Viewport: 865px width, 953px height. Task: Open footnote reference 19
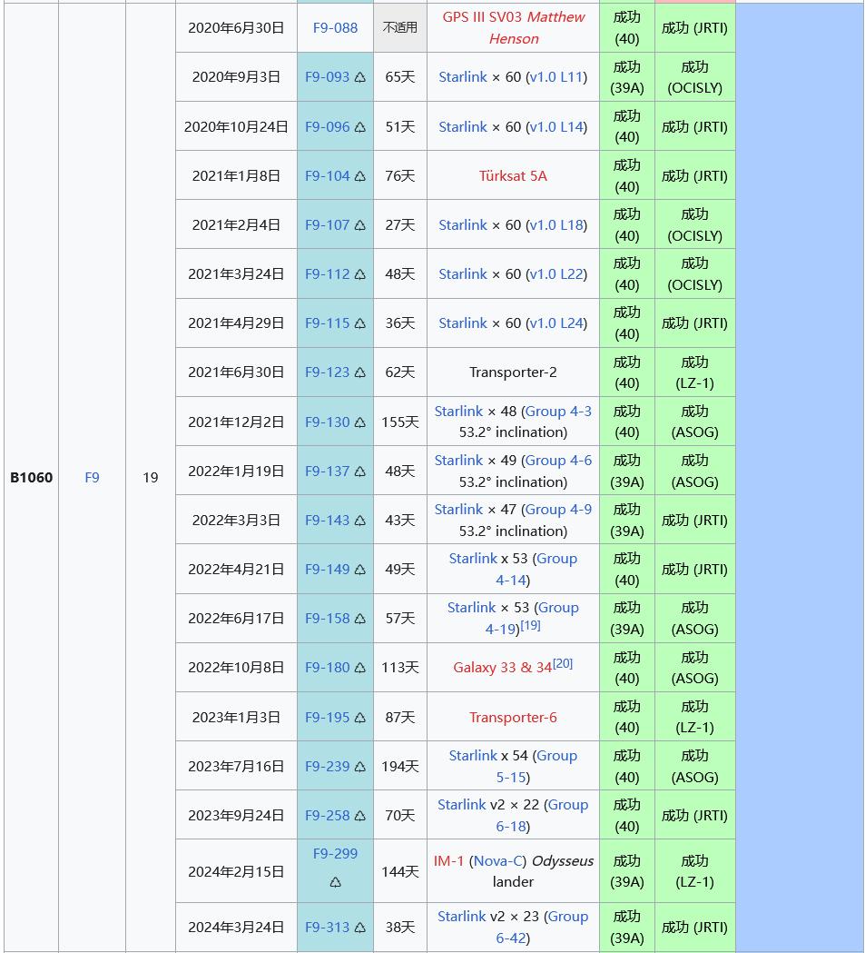(x=531, y=625)
